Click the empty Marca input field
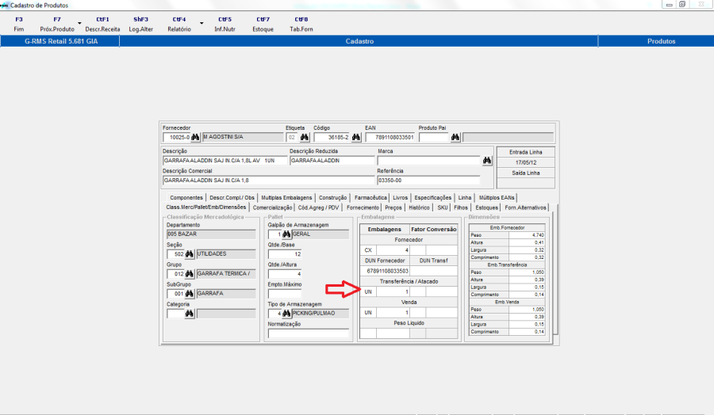This screenshot has width=714, height=415. point(429,161)
